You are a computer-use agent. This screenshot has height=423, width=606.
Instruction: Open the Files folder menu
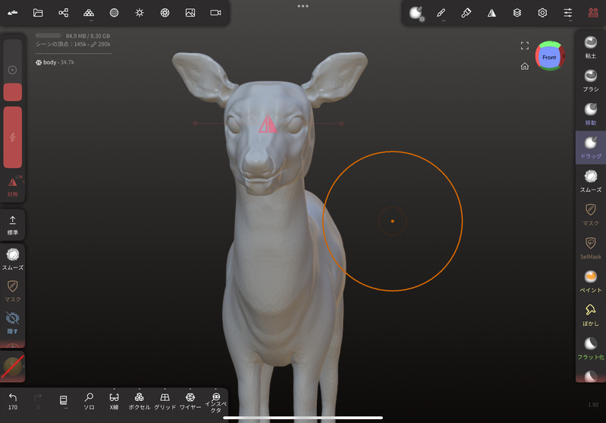click(x=38, y=13)
